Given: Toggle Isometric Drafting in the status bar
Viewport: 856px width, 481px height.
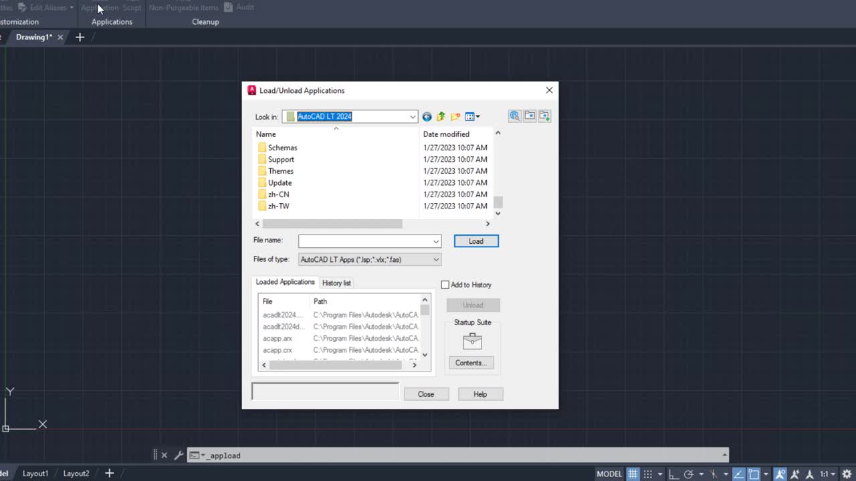Looking at the screenshot, I should [714, 474].
